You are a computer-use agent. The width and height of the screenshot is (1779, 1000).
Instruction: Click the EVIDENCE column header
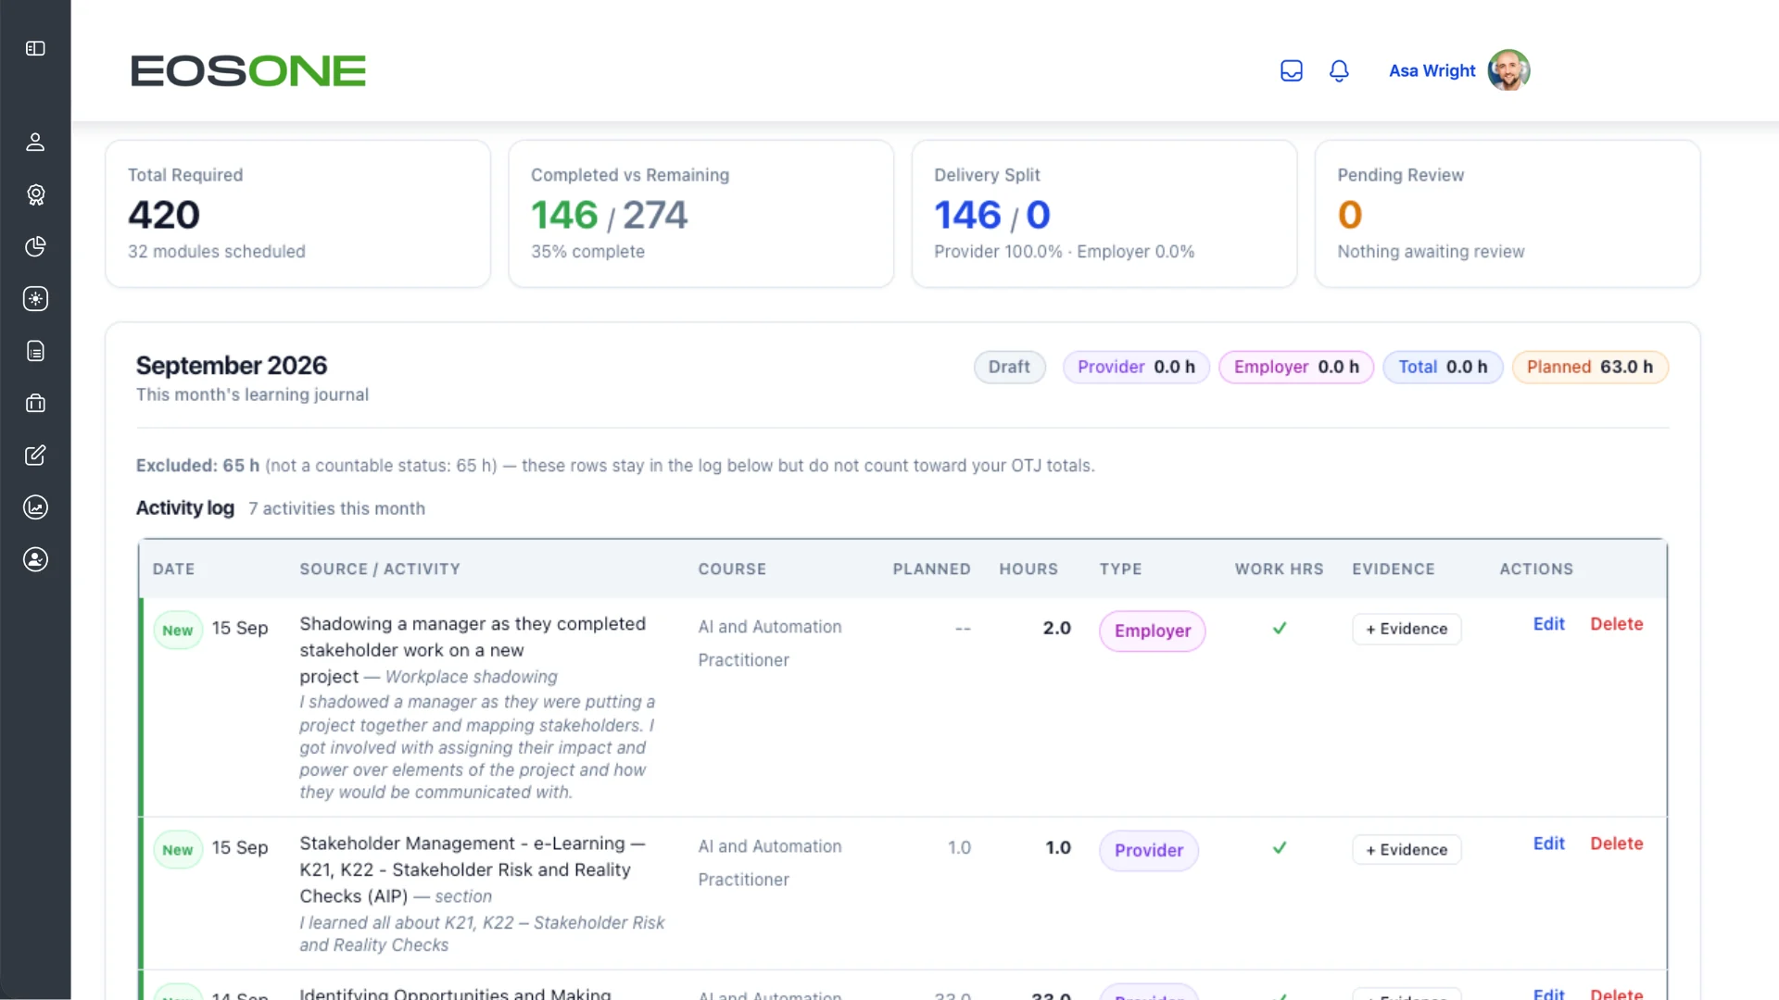click(1393, 569)
